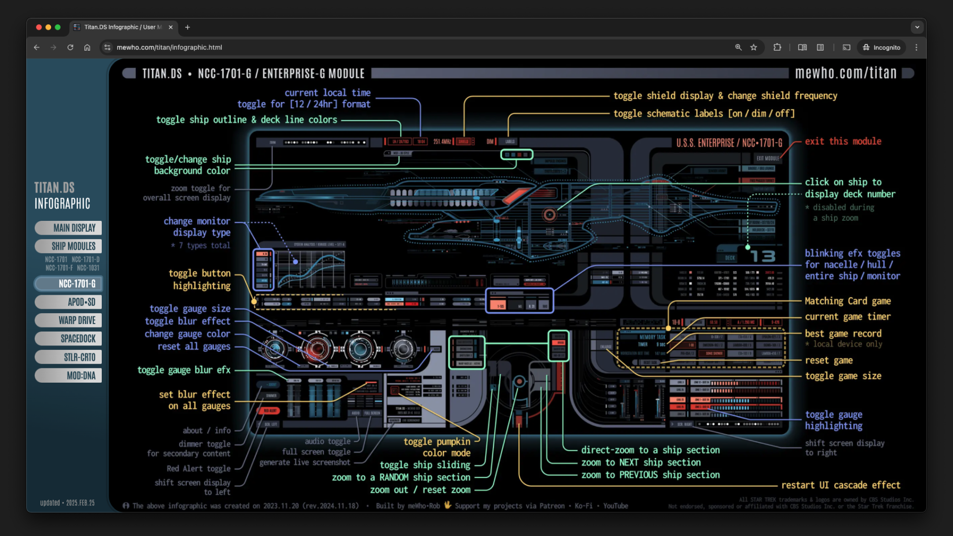Viewport: 953px width, 536px height.
Task: Open the Patreon support link
Action: [552, 506]
